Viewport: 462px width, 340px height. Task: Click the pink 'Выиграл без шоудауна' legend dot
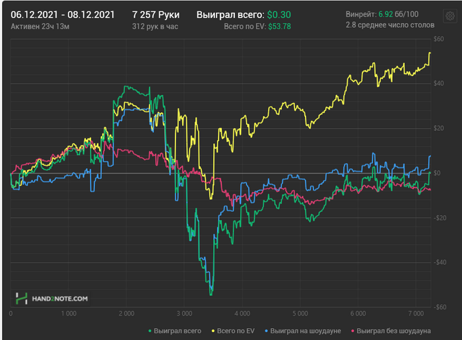(352, 331)
